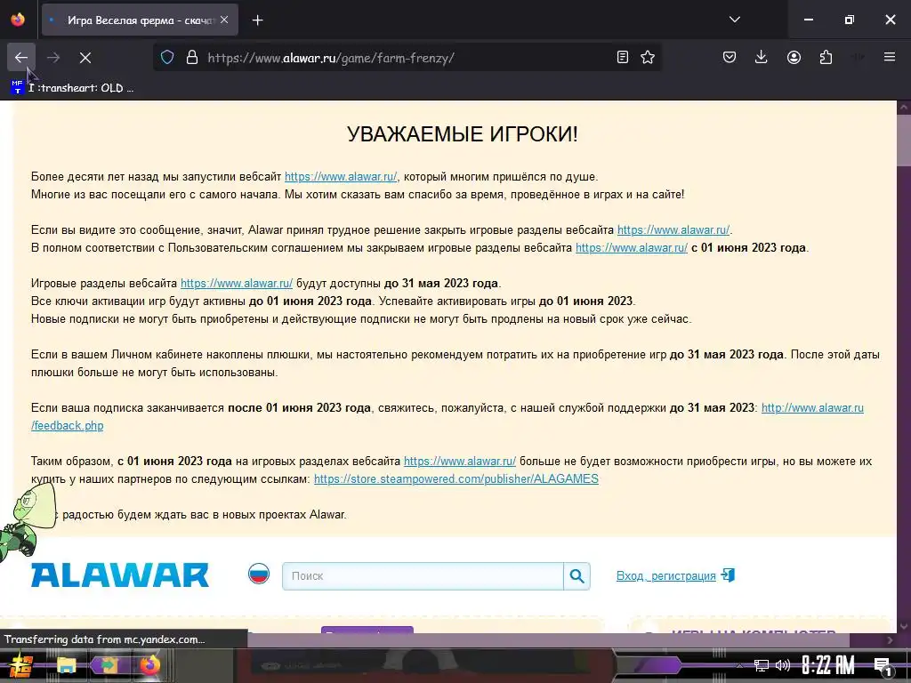Click the forward navigation arrow
911x683 pixels.
coord(53,58)
